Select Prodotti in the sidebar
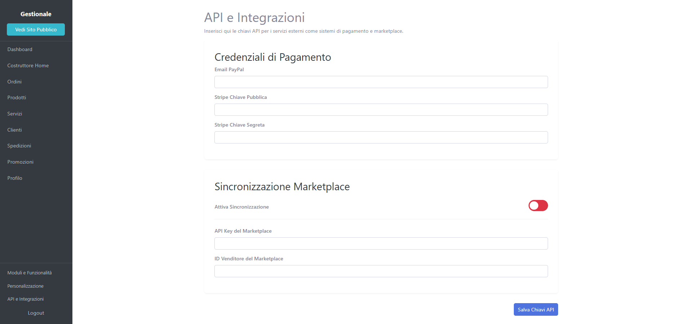690x324 pixels. [17, 97]
